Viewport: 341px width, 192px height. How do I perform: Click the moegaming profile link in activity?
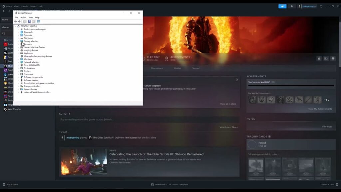pos(73,138)
